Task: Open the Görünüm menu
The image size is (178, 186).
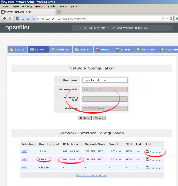Action: pyautogui.click(x=27, y=6)
